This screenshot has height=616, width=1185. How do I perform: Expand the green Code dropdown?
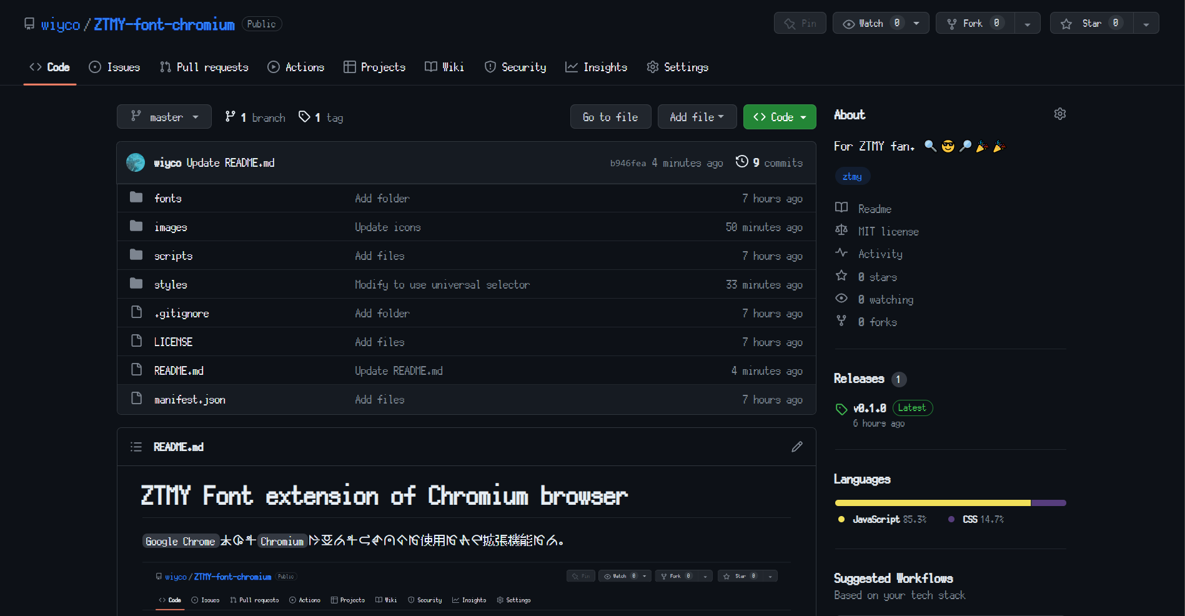[x=780, y=117]
